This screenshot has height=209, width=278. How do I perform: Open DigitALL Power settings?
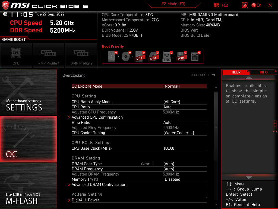click(86, 200)
